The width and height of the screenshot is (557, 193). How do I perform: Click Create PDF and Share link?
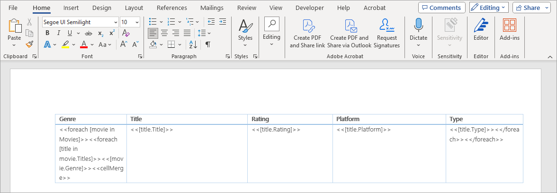tap(307, 34)
